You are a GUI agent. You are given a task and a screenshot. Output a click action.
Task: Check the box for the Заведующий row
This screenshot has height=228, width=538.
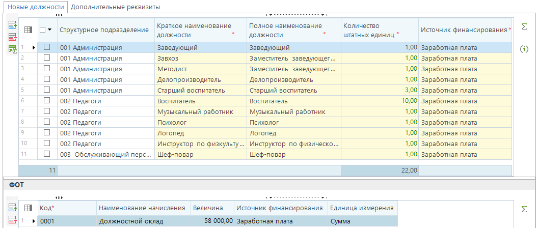[x=47, y=47]
